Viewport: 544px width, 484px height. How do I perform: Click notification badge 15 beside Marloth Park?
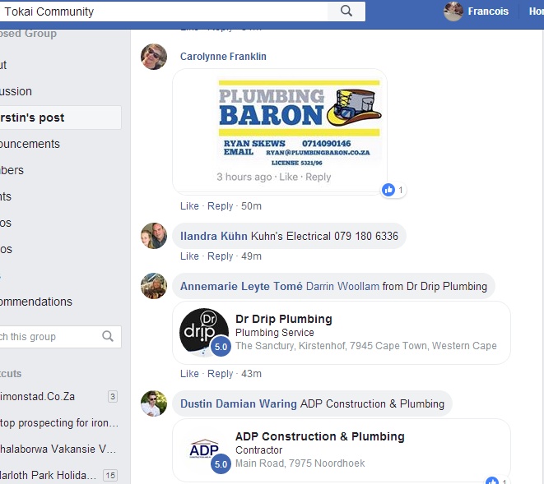pos(110,475)
